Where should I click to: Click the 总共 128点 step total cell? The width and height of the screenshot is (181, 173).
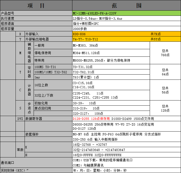point(165,108)
